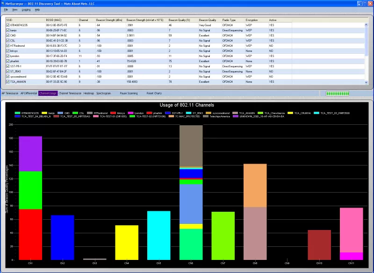Click the green scanning progress bar
Viewport: 374px width, 273px height.
click(x=338, y=93)
